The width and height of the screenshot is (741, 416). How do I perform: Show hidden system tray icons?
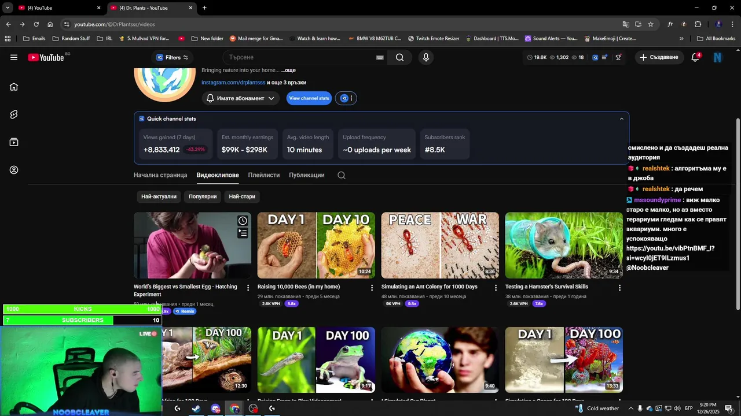pyautogui.click(x=632, y=408)
